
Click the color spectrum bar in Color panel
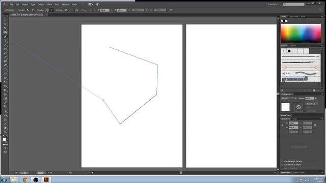tap(301, 33)
